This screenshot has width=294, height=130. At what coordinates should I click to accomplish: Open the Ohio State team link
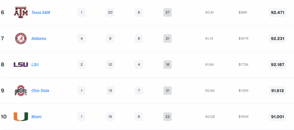[40, 90]
